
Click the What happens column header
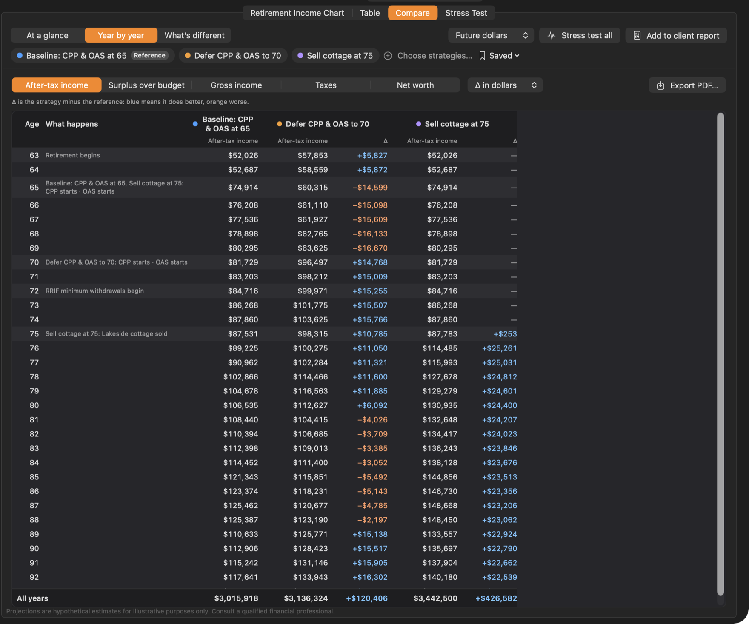[72, 124]
